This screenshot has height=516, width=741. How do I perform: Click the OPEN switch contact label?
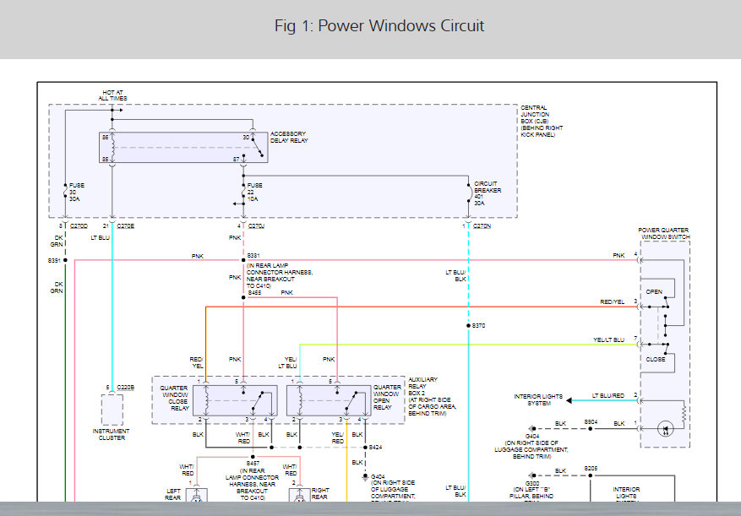pos(654,291)
